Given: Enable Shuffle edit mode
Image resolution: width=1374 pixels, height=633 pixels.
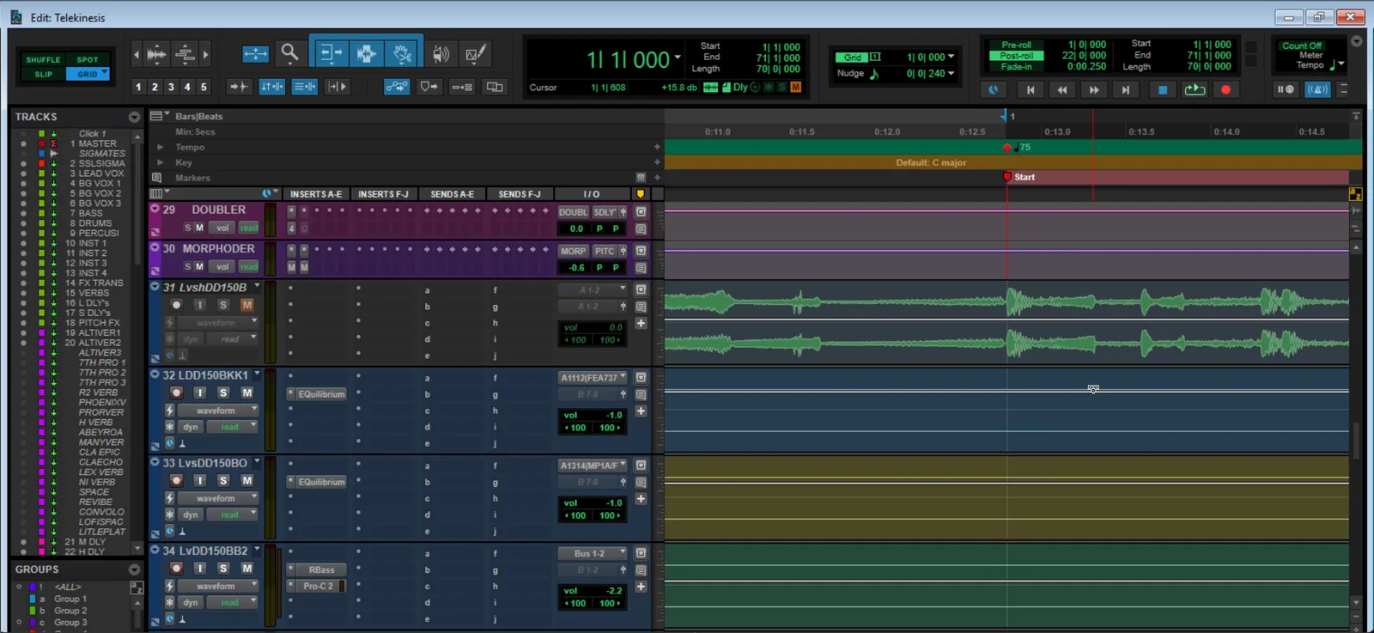Looking at the screenshot, I should [43, 60].
